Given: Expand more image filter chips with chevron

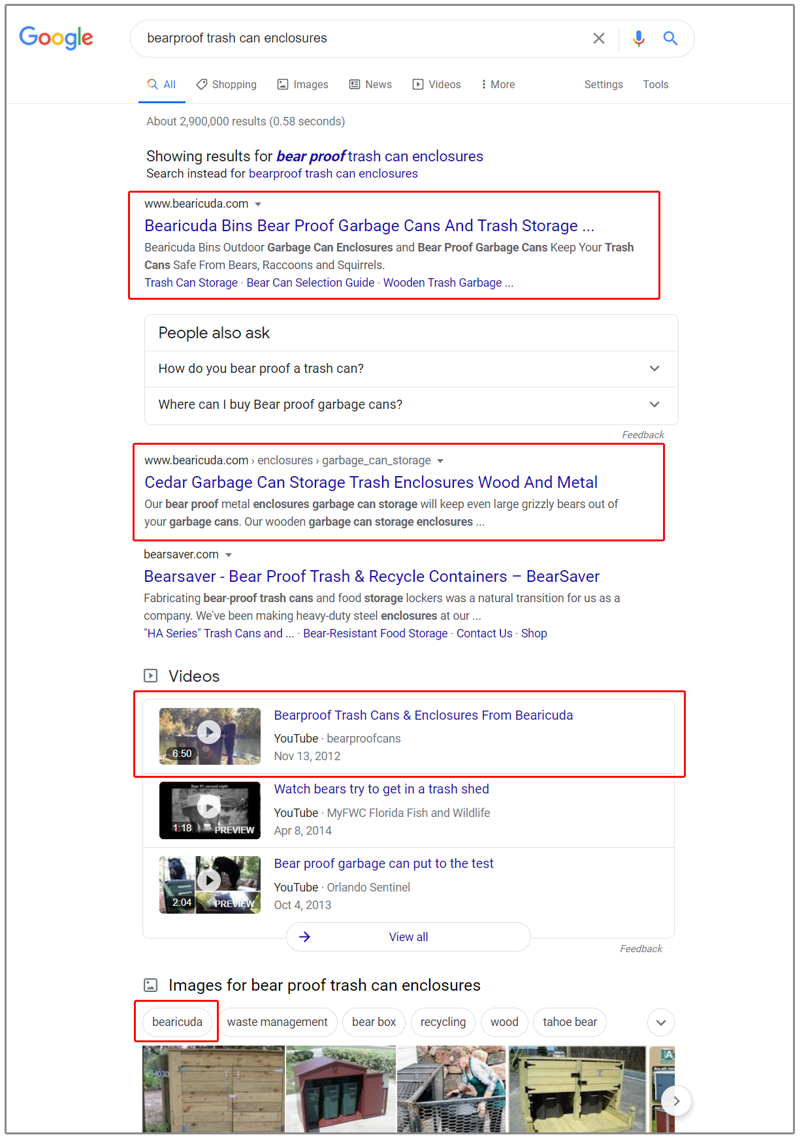Looking at the screenshot, I should pos(661,1022).
